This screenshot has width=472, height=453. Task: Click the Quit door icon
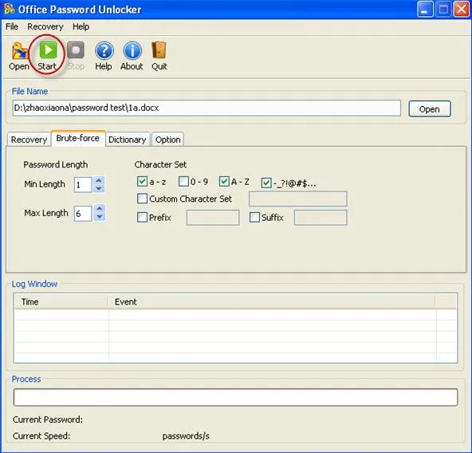(x=159, y=50)
